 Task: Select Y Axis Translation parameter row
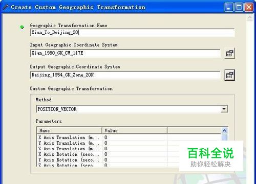click(129, 143)
